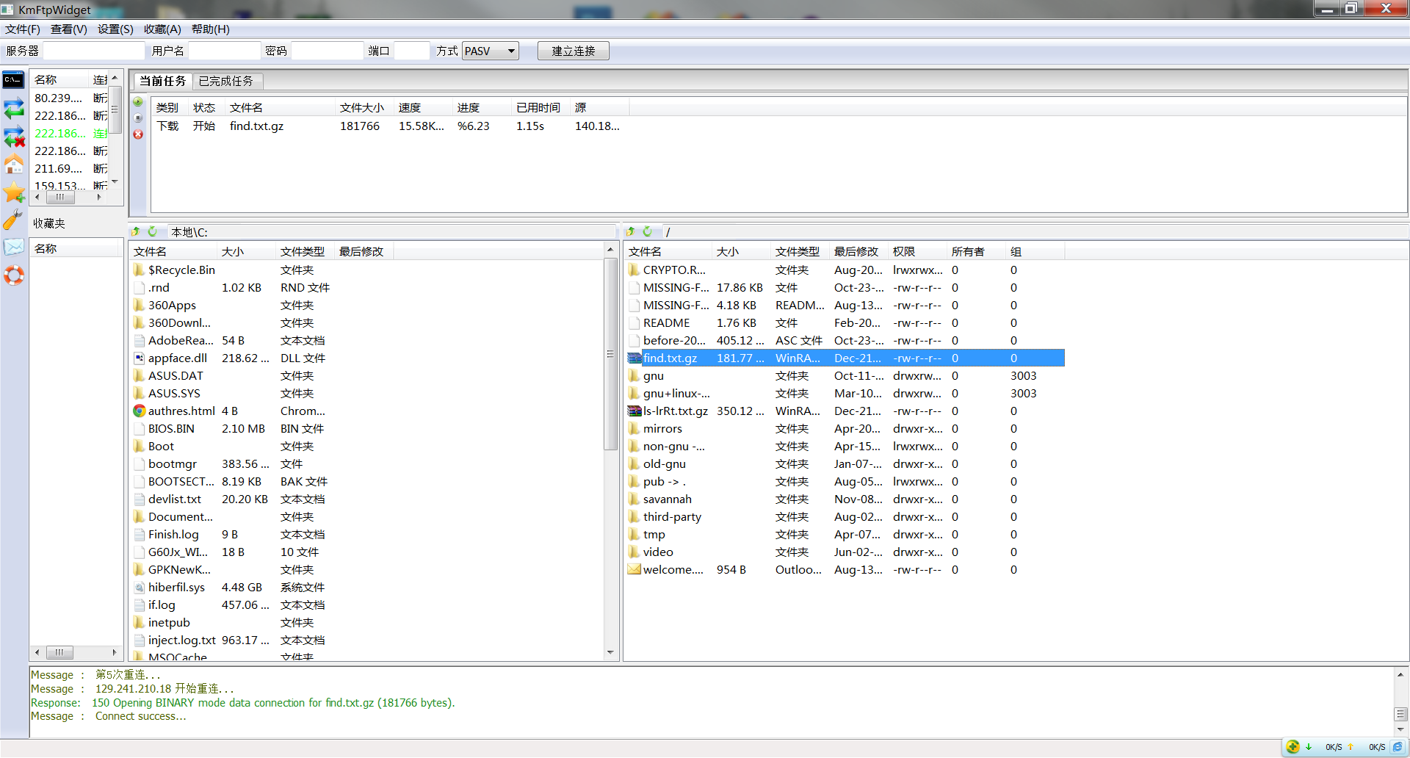Click the down arrow of local file scrollbar
This screenshot has width=1410, height=758.
[610, 652]
